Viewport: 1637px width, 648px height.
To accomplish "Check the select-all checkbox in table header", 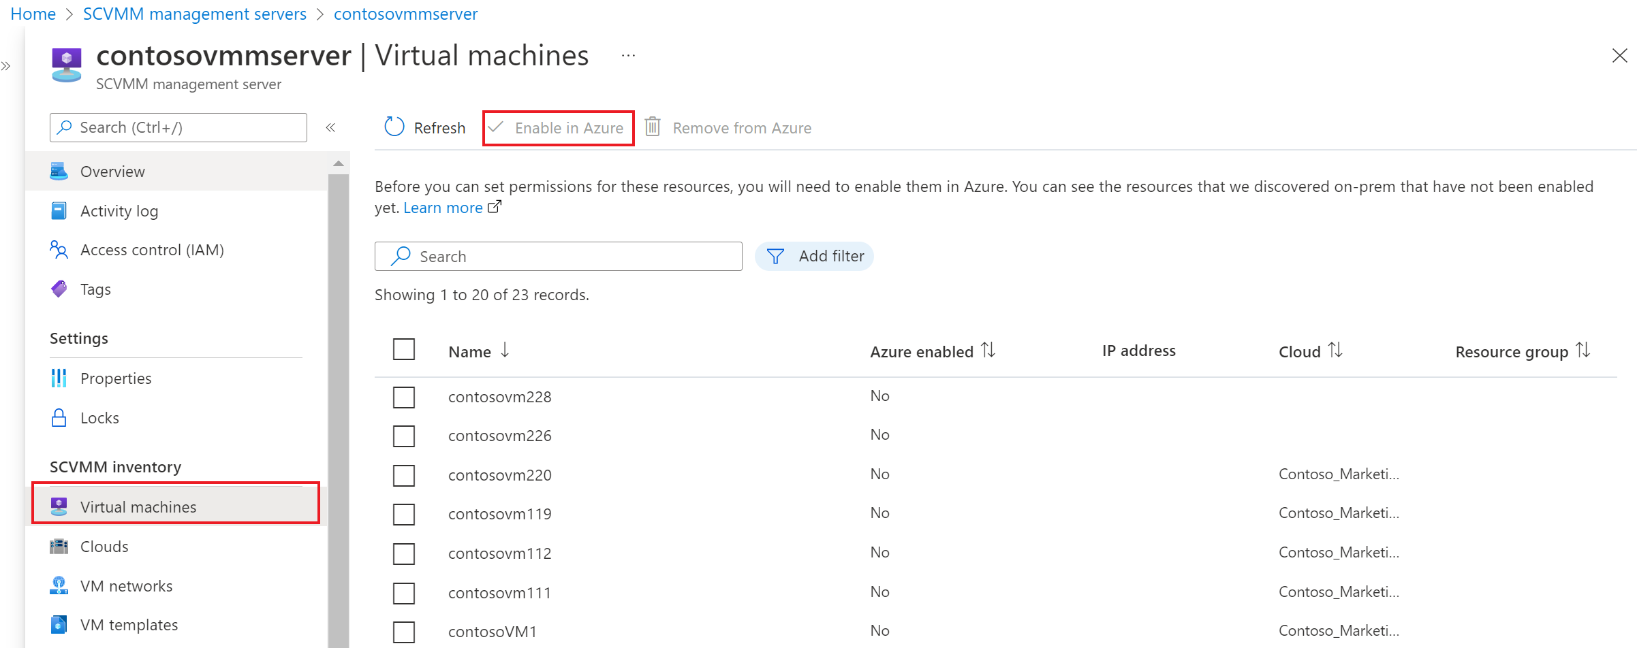I will pos(404,349).
